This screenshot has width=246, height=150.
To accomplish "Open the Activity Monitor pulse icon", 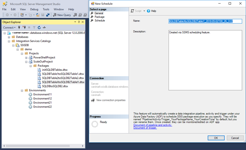I will (44, 27).
